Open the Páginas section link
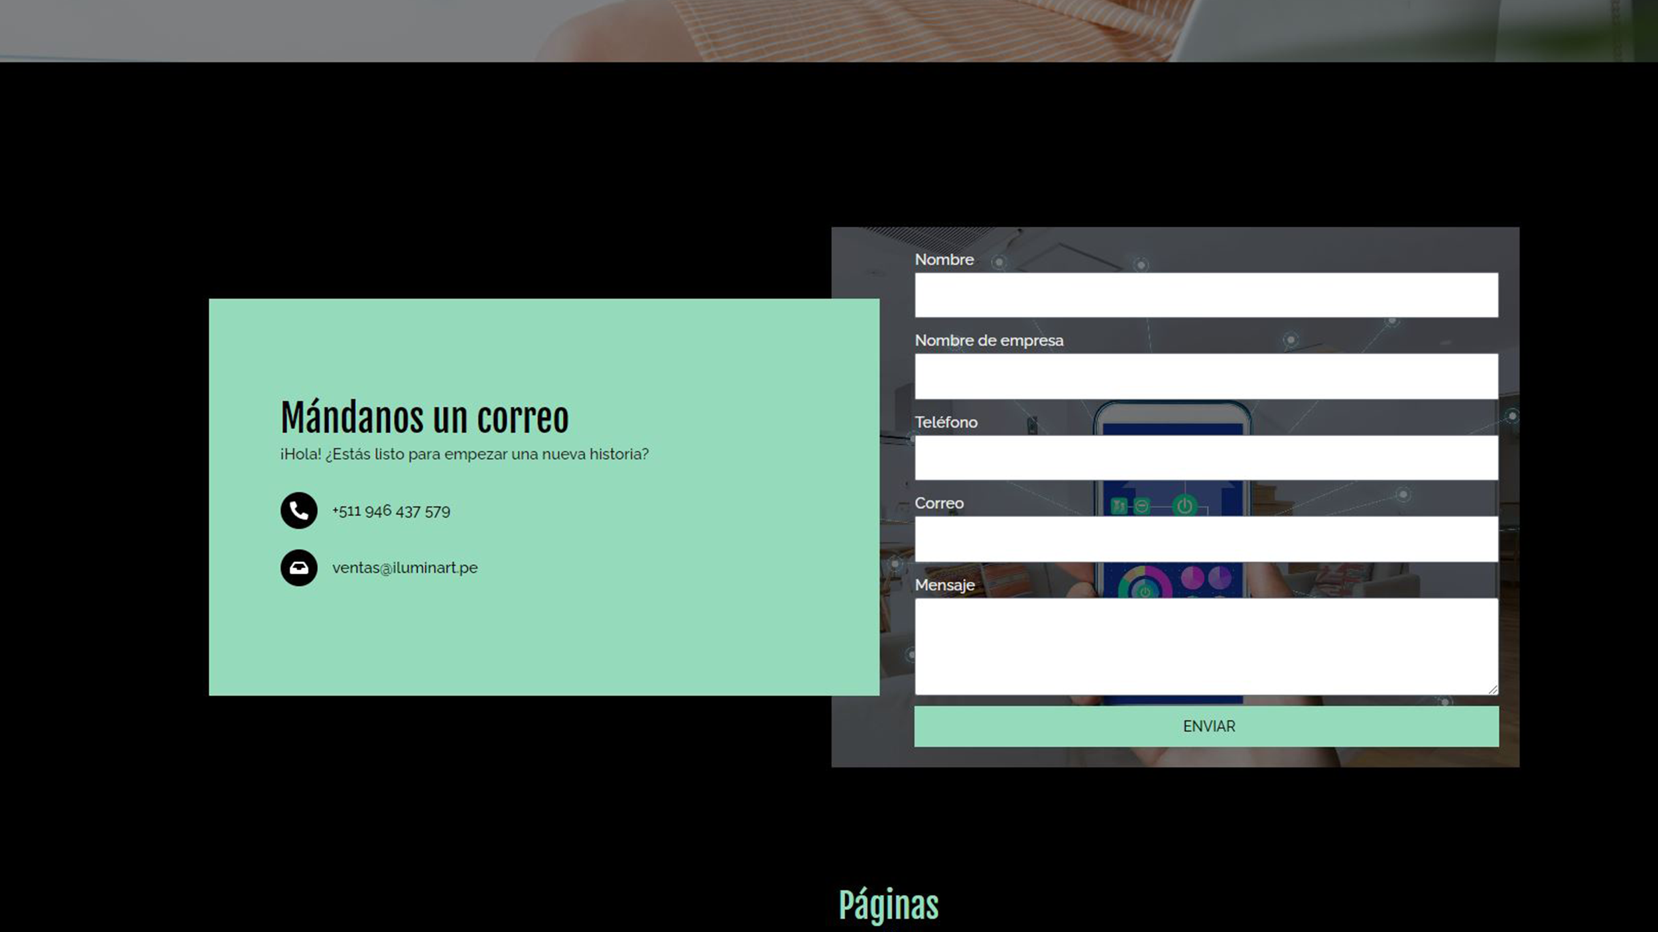 pos(888,904)
